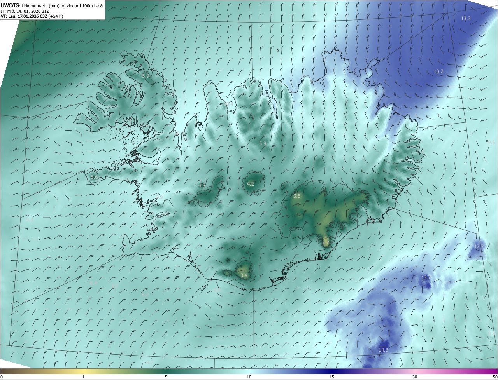Click the 13.7 value label

point(426,278)
